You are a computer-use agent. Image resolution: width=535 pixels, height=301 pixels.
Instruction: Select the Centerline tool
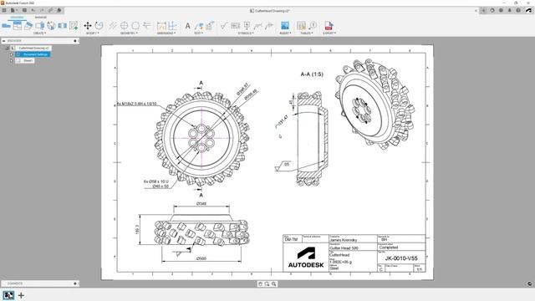tap(113, 26)
